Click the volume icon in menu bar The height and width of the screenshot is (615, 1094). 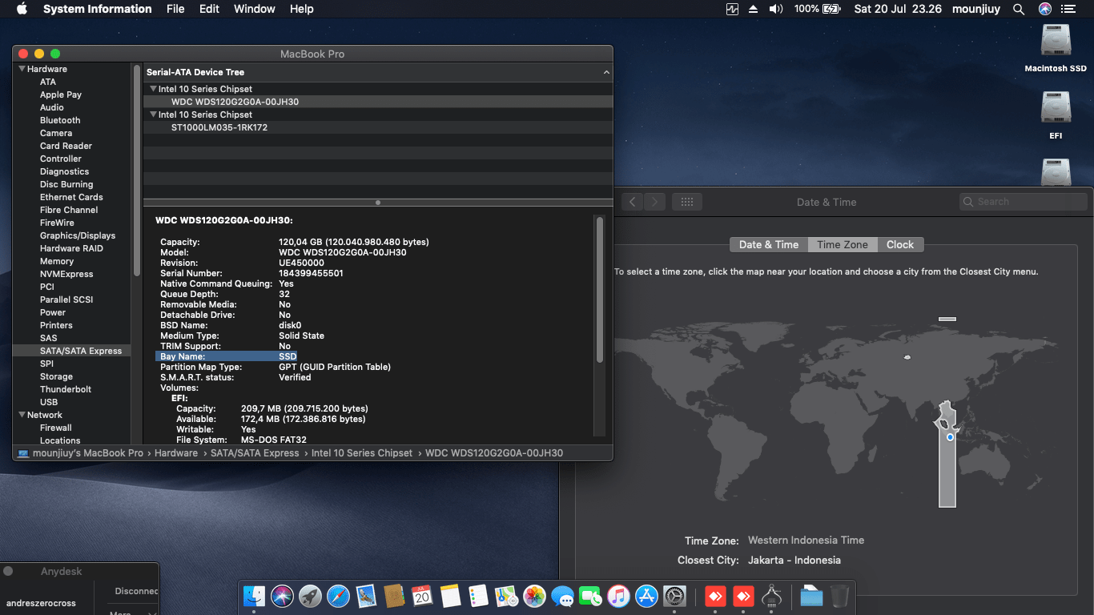click(x=775, y=9)
